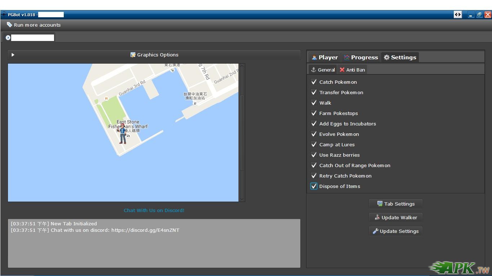Click the Run more accounts button
The image size is (492, 276).
pyautogui.click(x=33, y=25)
